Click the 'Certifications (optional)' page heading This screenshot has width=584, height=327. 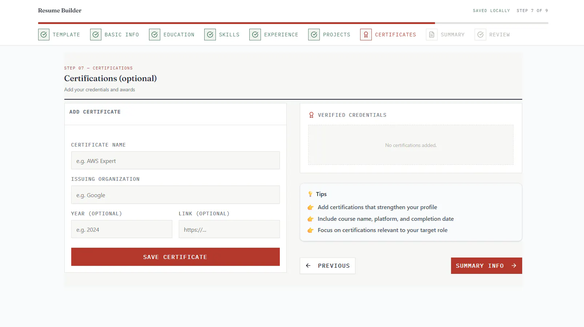(x=110, y=79)
